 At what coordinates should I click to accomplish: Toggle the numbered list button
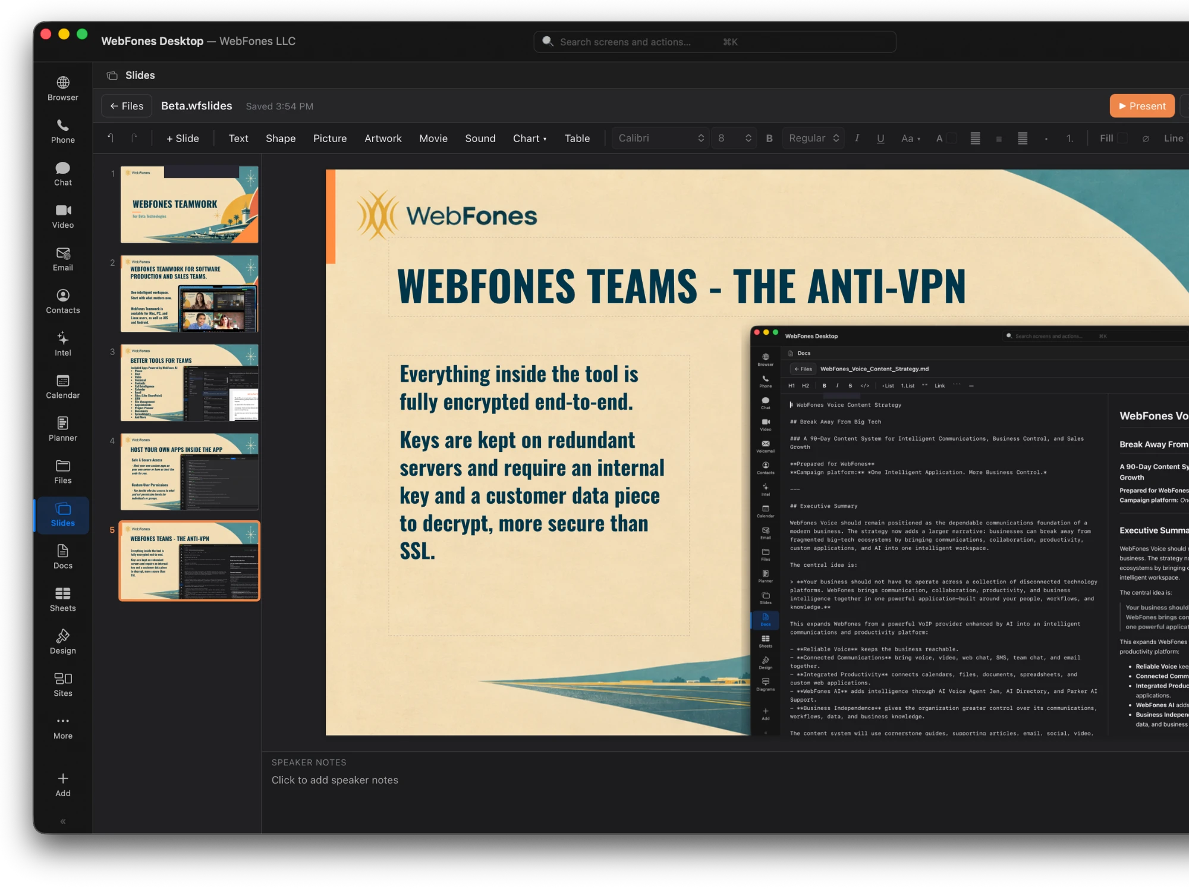pos(1070,139)
